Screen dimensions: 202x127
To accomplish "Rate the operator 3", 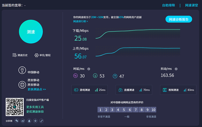I will click(112, 110).
